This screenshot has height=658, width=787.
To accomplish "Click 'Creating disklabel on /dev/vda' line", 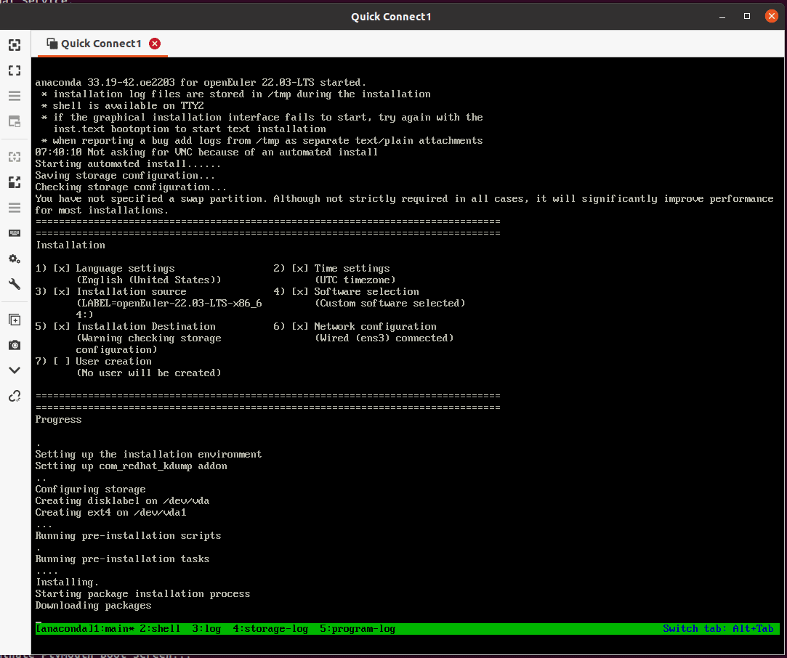I will [x=123, y=500].
